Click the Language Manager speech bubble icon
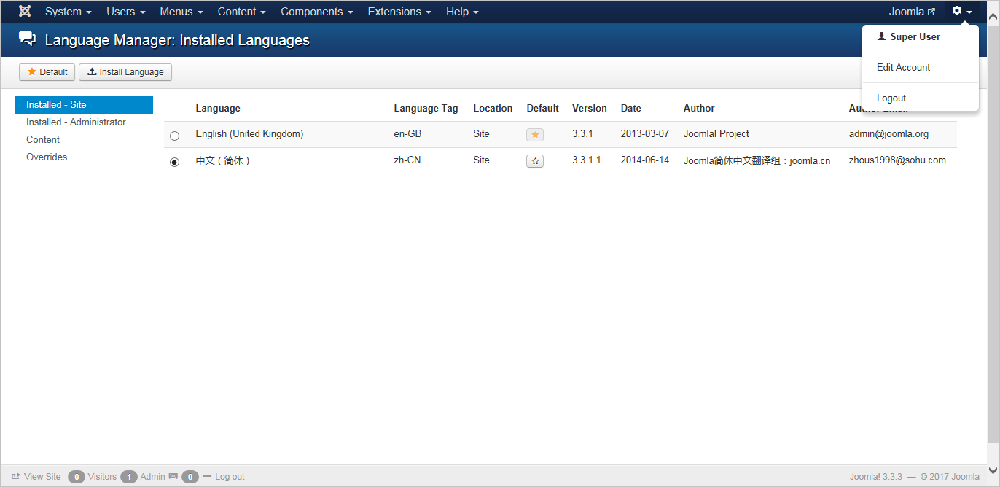The width and height of the screenshot is (1000, 487). coord(28,39)
